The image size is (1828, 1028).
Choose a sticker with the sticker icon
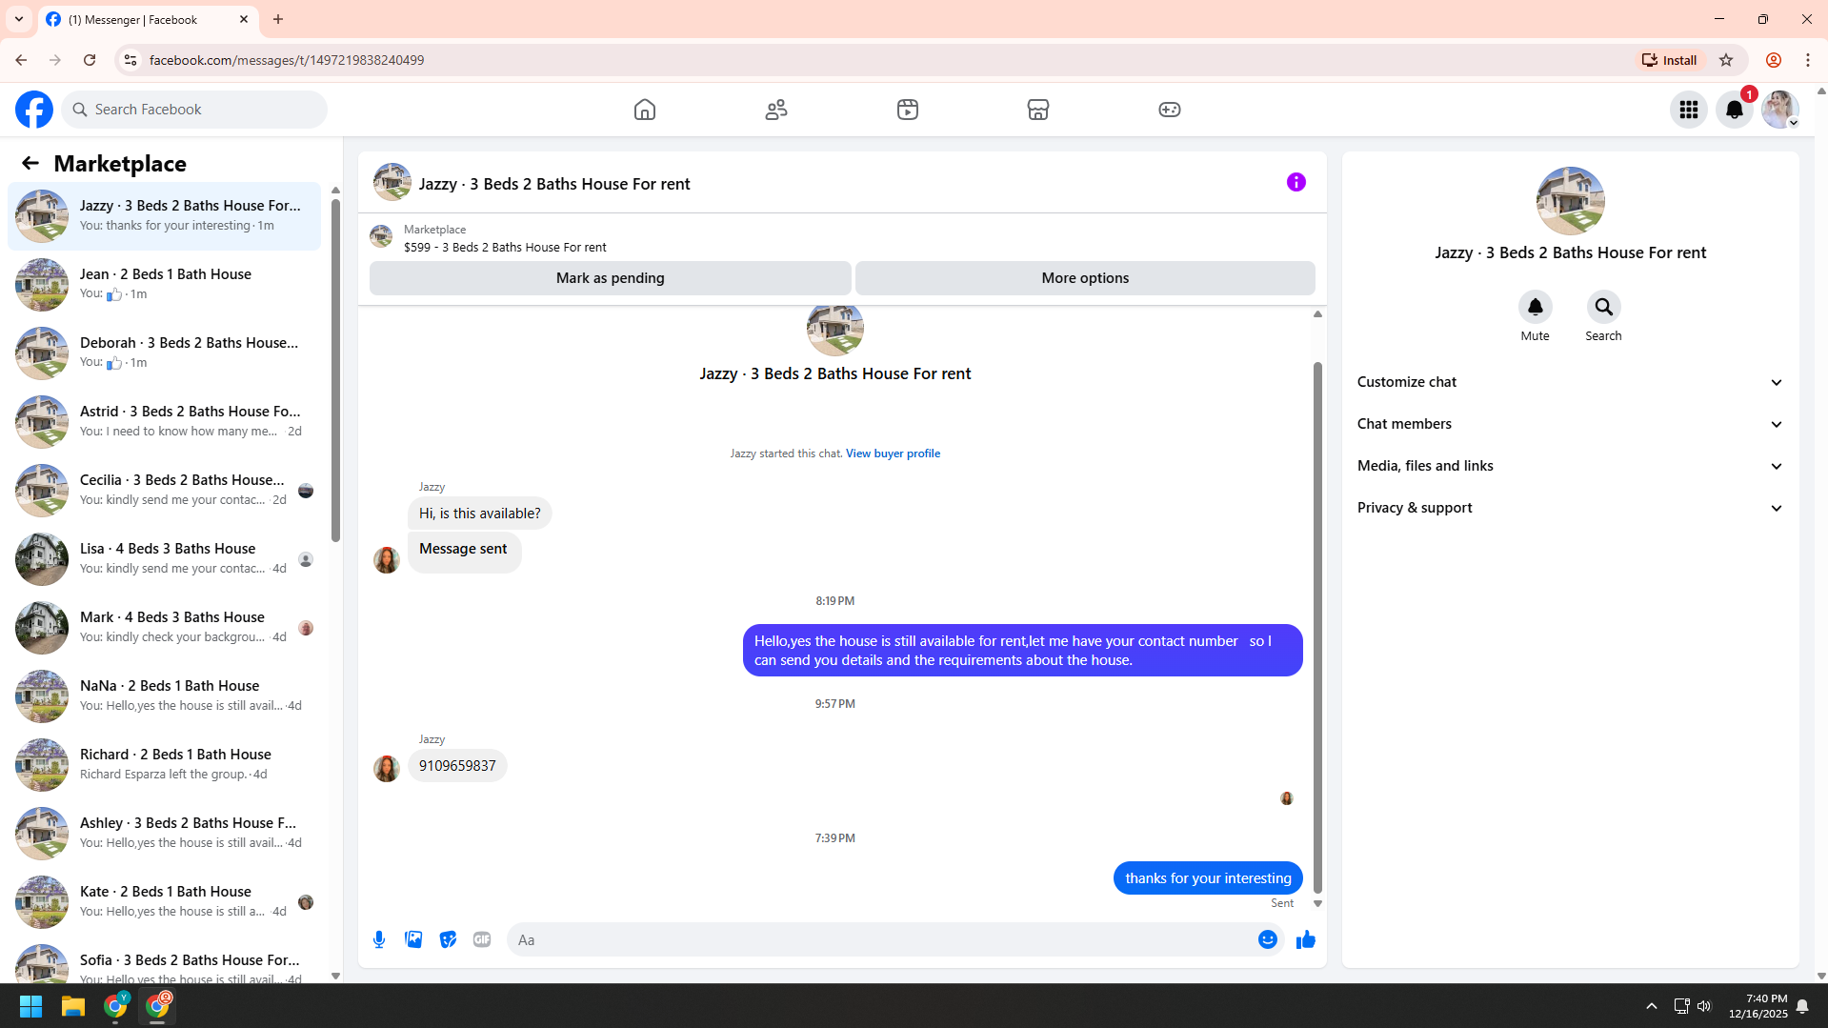pyautogui.click(x=448, y=940)
